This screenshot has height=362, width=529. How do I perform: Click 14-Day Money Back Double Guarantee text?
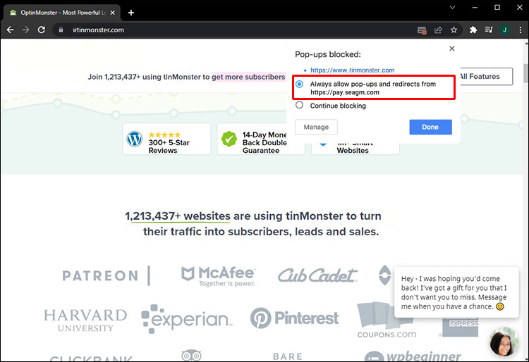264,142
